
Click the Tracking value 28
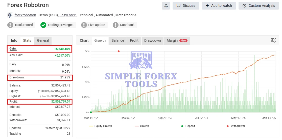tap(68, 134)
